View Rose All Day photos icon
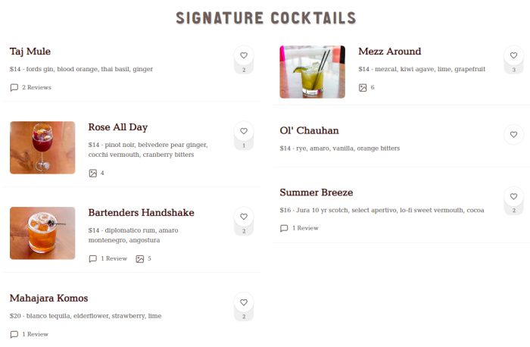530x347 pixels. tap(93, 173)
